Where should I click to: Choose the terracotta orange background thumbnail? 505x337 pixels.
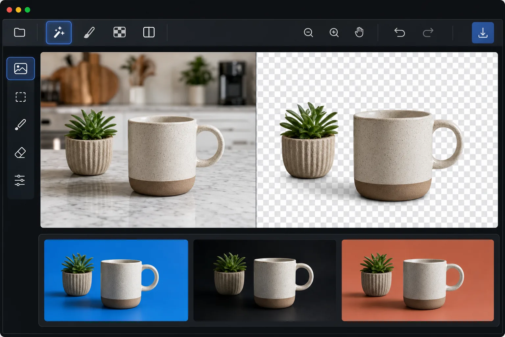[x=418, y=280]
